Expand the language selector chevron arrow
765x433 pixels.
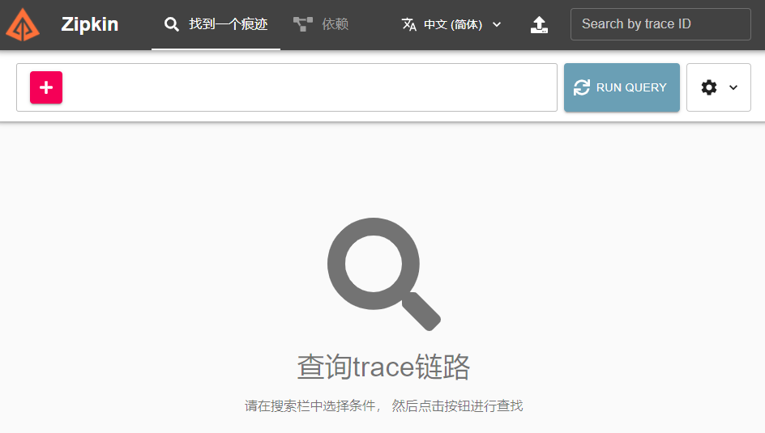[497, 24]
